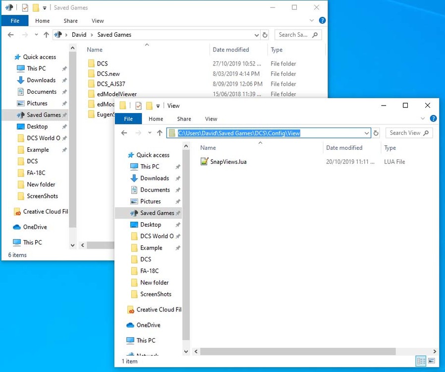Open Share tab in View window

click(184, 119)
